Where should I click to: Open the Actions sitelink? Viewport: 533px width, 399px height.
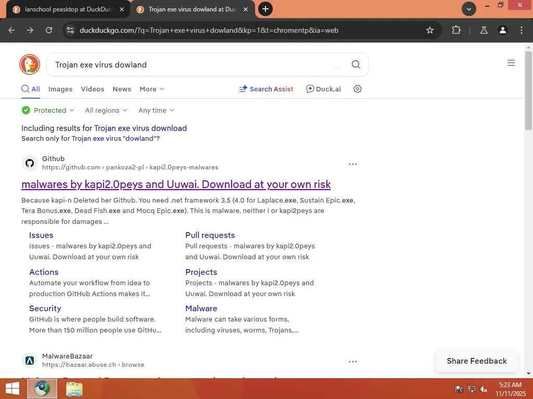pos(44,272)
